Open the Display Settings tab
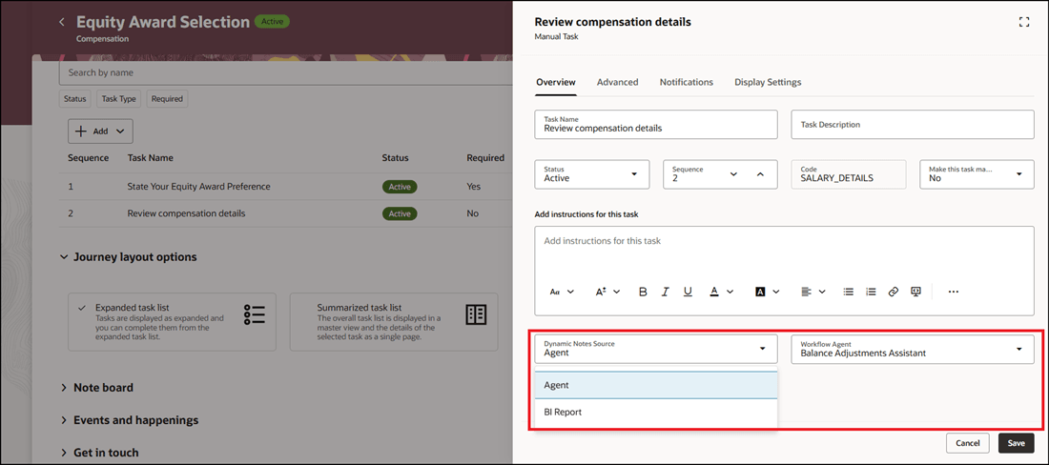Screen dimensions: 1049x465 click(x=768, y=82)
